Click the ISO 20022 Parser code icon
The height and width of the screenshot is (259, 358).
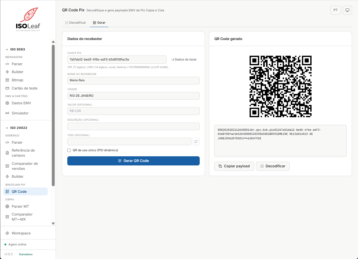pyautogui.click(x=7, y=142)
